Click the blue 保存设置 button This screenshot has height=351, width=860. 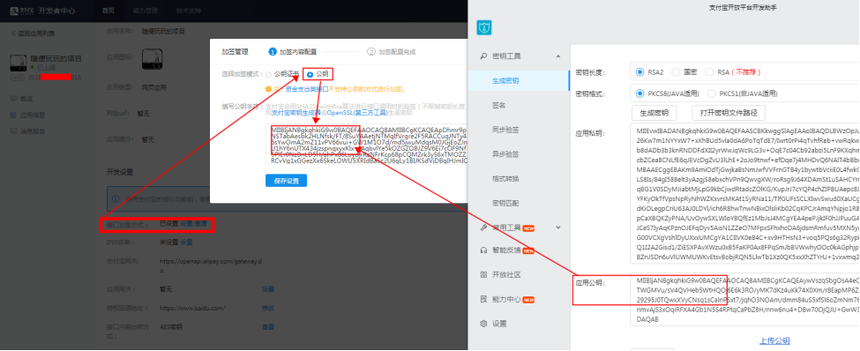286,181
